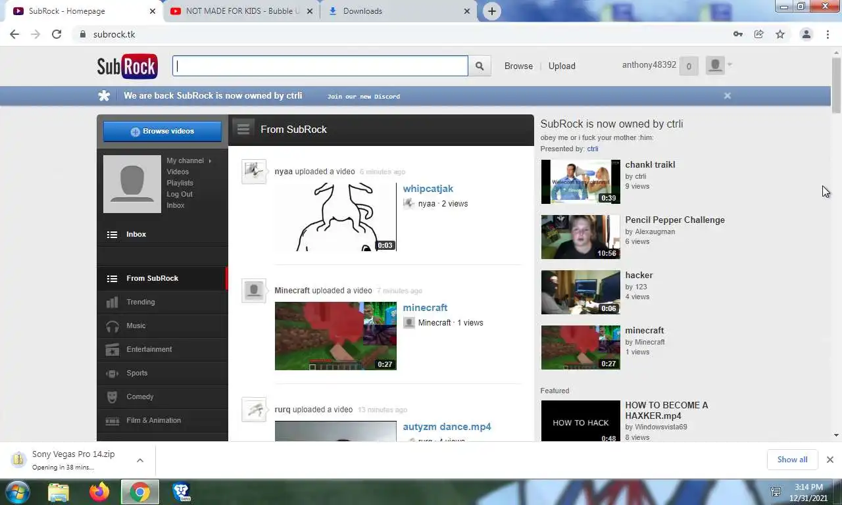Click the search magnifier button
The image size is (842, 505).
coord(480,66)
